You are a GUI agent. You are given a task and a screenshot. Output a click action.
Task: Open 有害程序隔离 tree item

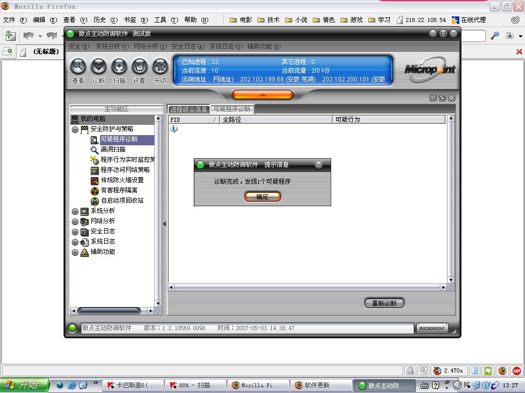114,190
